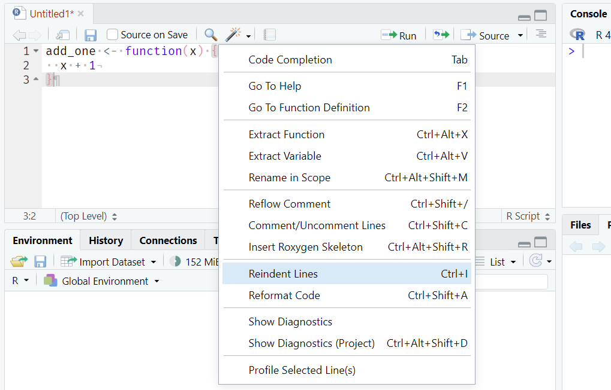
Task: Click the Run button
Action: pyautogui.click(x=399, y=35)
